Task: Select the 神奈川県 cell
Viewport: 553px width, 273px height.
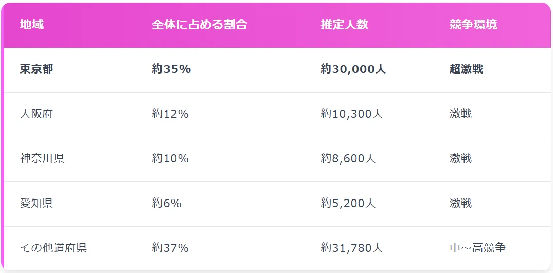Action: [42, 159]
